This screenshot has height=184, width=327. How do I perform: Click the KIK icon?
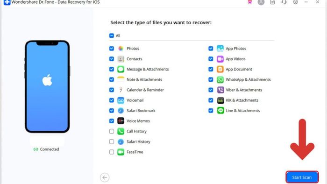click(x=220, y=100)
